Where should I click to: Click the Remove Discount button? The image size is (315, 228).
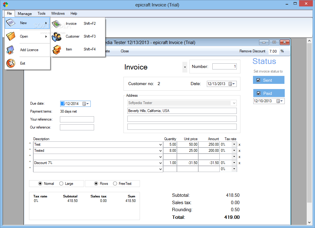coord(252,51)
